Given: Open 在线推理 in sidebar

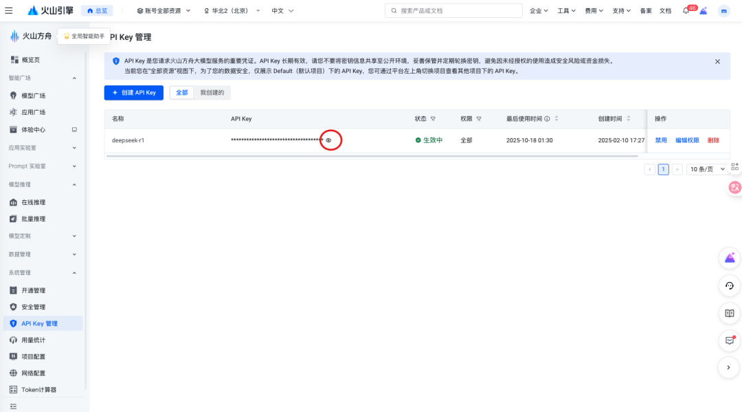Looking at the screenshot, I should click(x=33, y=202).
